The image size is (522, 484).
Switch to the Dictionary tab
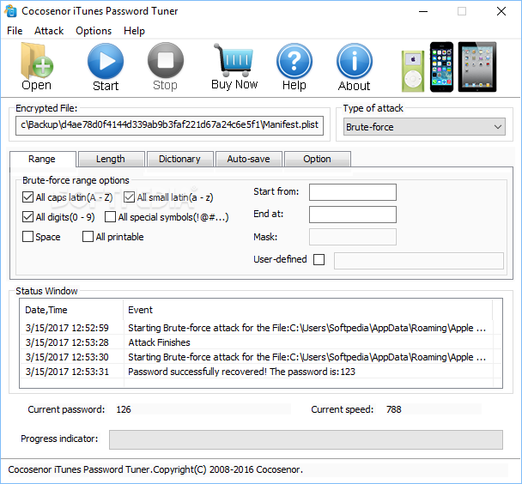(x=179, y=159)
